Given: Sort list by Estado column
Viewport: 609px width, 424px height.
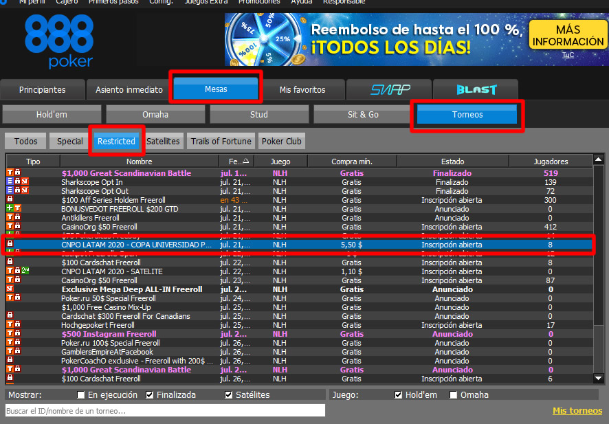Looking at the screenshot, I should tap(452, 161).
